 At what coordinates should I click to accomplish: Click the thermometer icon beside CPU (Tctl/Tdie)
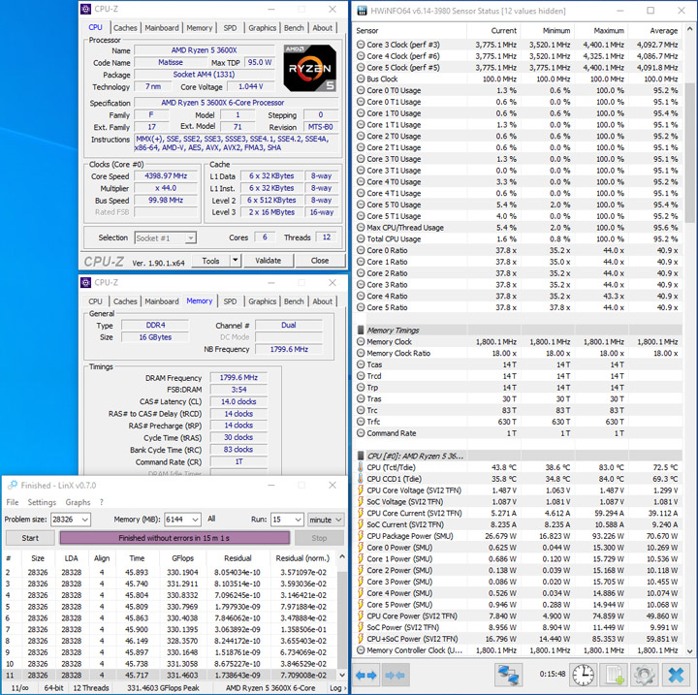(x=361, y=467)
